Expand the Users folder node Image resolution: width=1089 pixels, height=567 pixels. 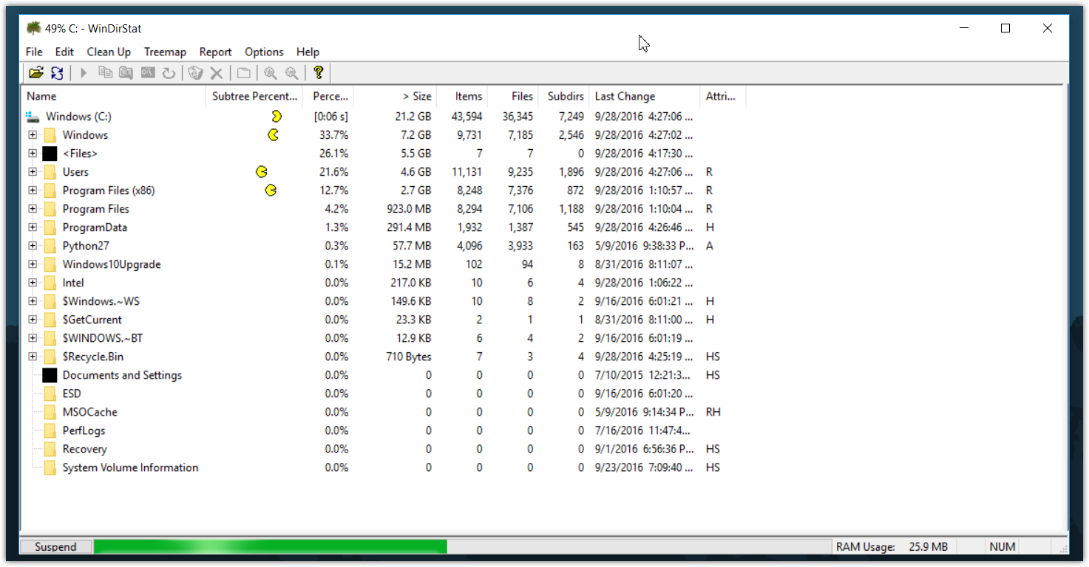[33, 172]
